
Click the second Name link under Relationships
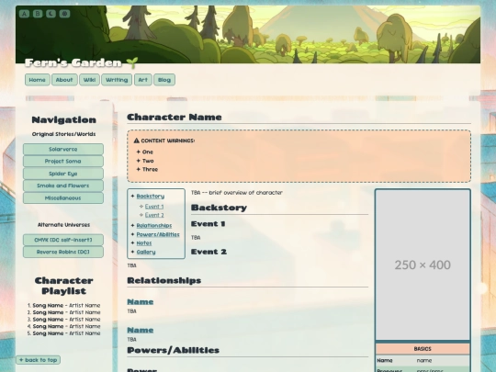(x=141, y=330)
